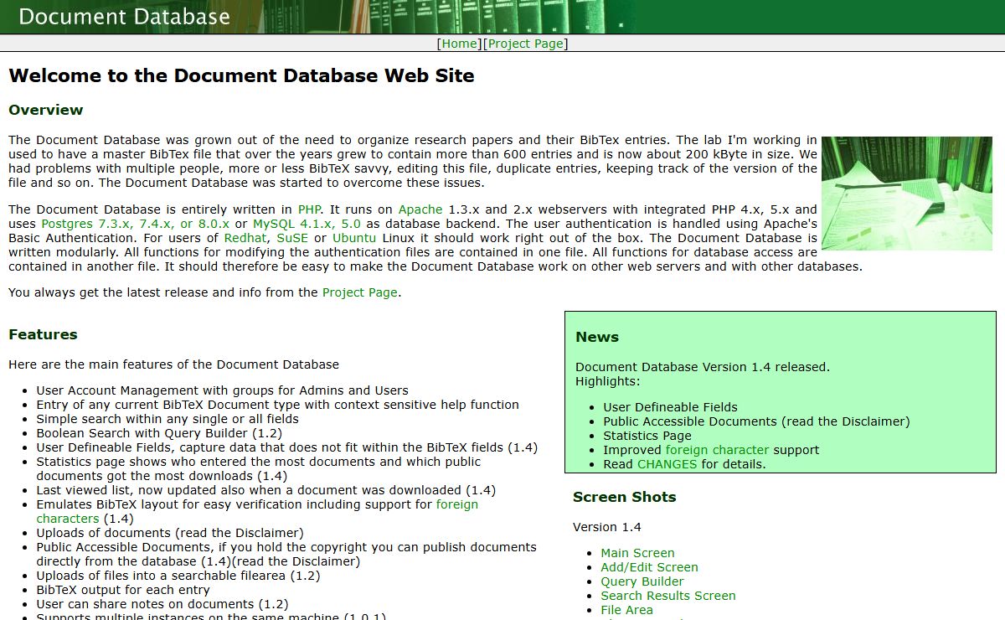This screenshot has height=620, width=1005.
Task: Click the Document Database header title
Action: [x=124, y=17]
